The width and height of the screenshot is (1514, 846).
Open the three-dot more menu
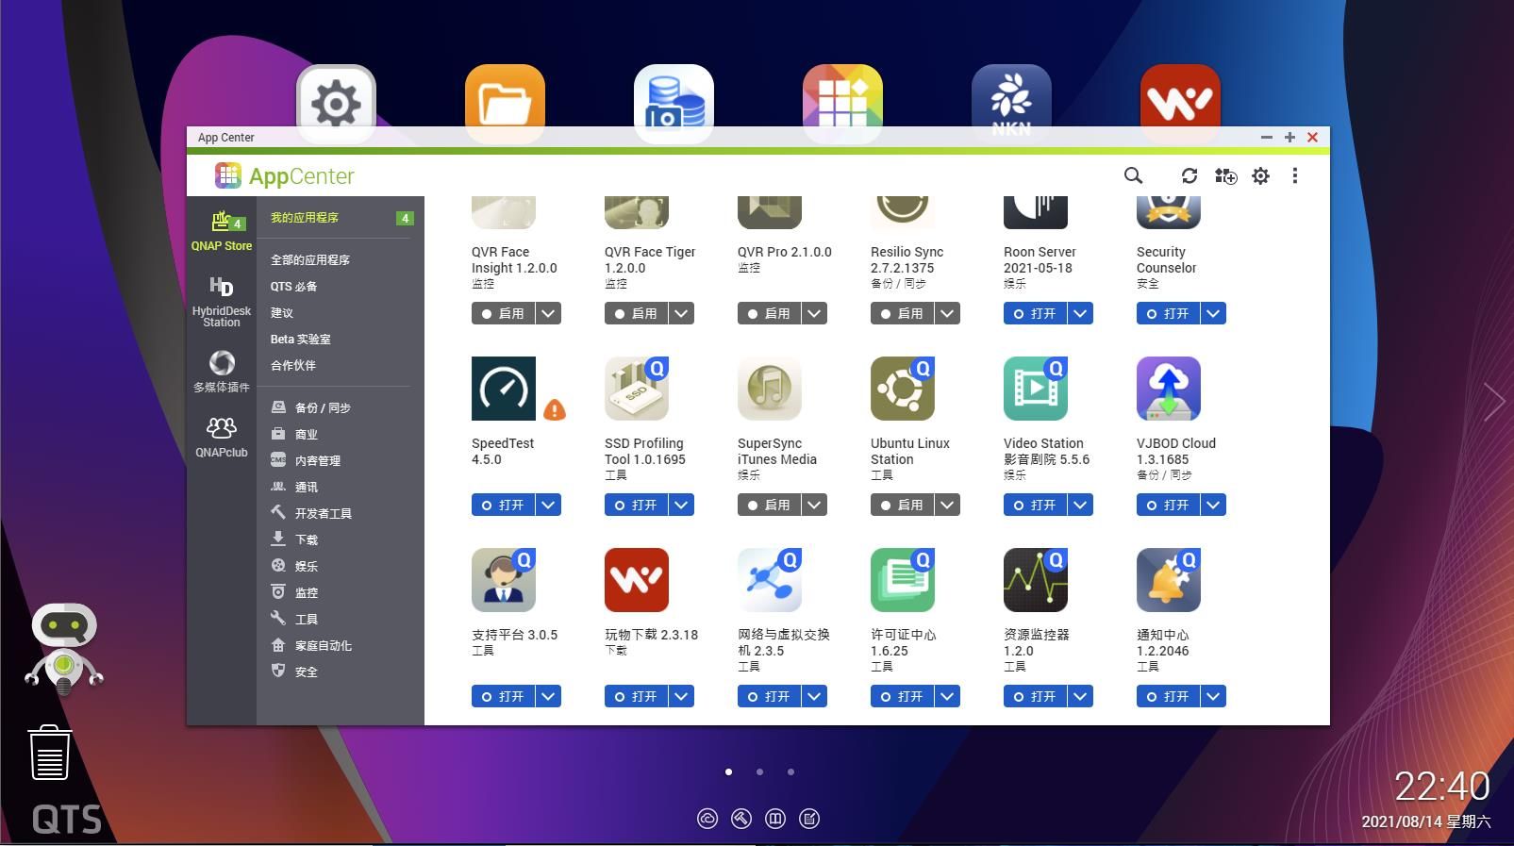[1294, 175]
